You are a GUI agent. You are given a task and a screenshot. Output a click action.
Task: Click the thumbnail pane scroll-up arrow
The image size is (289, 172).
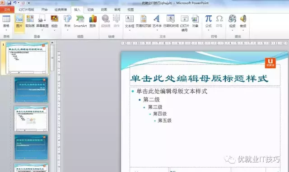point(52,43)
